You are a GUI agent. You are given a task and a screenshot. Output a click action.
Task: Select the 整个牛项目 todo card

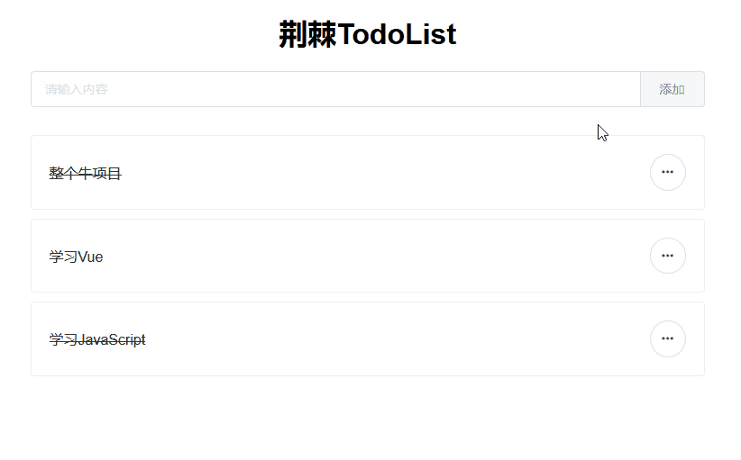click(x=361, y=172)
